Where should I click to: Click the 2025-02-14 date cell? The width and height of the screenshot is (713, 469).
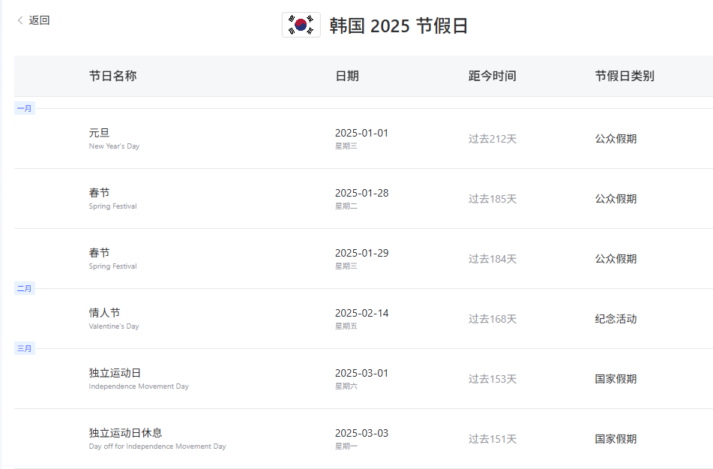tap(361, 314)
